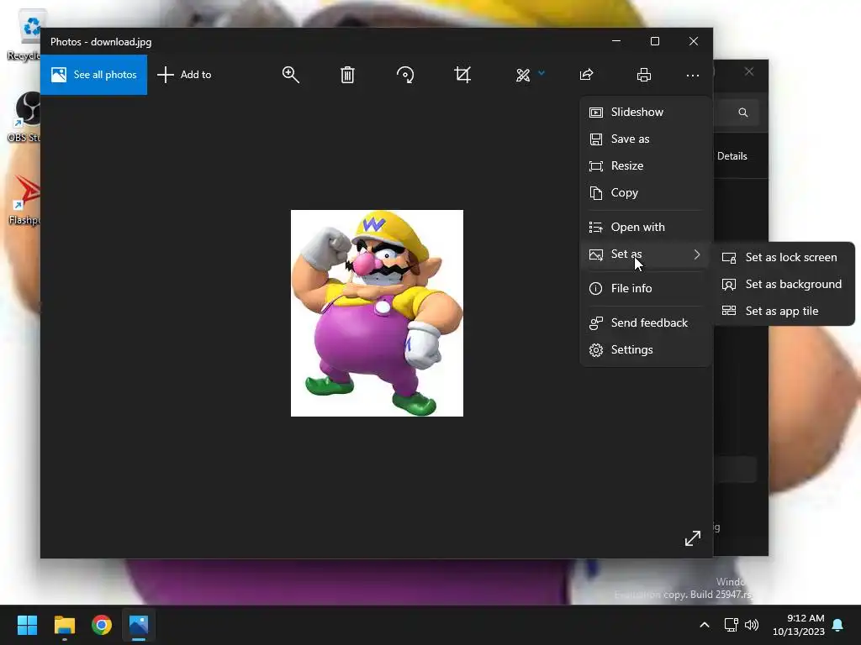Start Slideshow from the menu
The height and width of the screenshot is (645, 861).
(645, 112)
